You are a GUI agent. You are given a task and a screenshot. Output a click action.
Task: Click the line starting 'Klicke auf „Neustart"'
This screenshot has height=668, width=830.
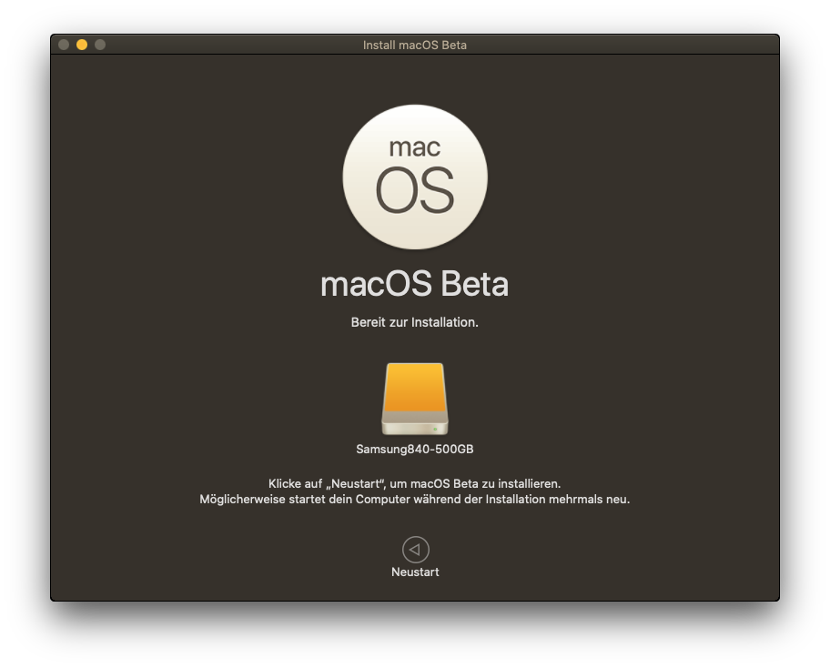pyautogui.click(x=414, y=484)
